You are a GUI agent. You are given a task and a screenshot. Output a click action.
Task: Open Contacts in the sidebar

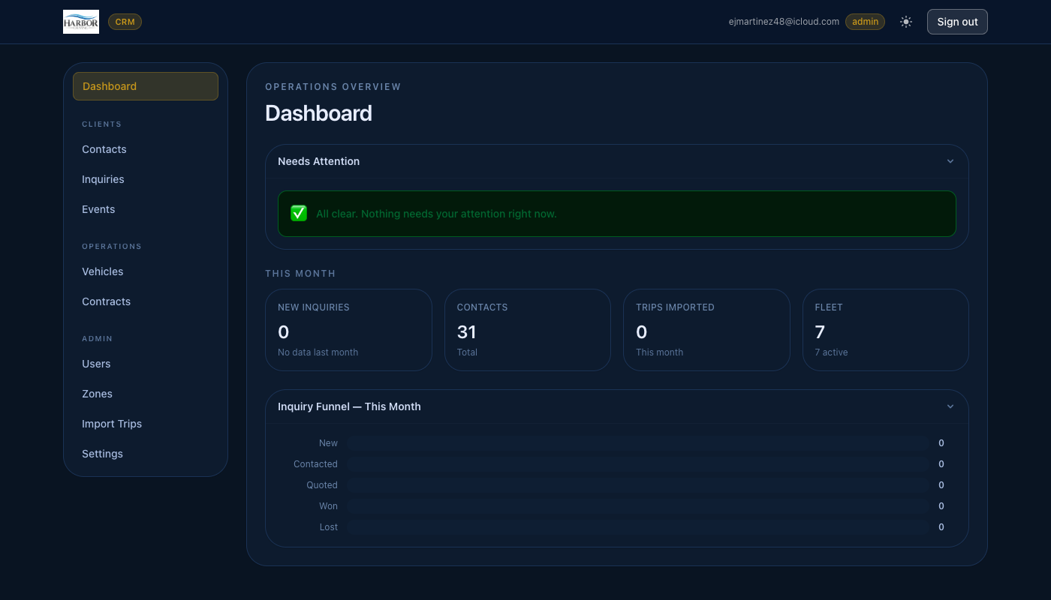click(104, 149)
